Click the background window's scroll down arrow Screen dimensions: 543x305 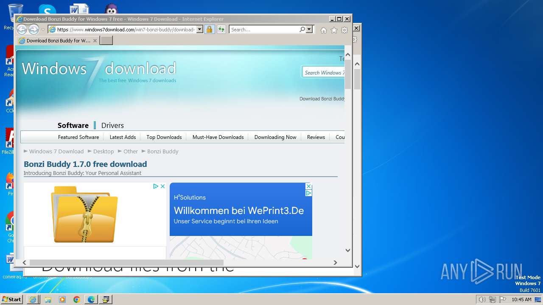pos(357,266)
